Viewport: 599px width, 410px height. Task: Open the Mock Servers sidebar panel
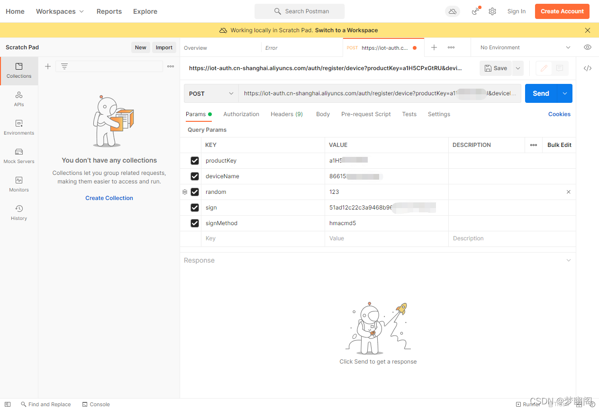19,156
